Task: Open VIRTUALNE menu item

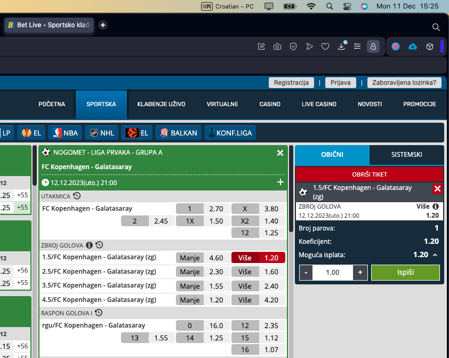Action: click(x=222, y=104)
